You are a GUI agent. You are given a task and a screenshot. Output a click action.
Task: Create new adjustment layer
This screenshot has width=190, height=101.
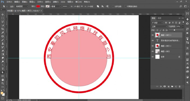168,86
